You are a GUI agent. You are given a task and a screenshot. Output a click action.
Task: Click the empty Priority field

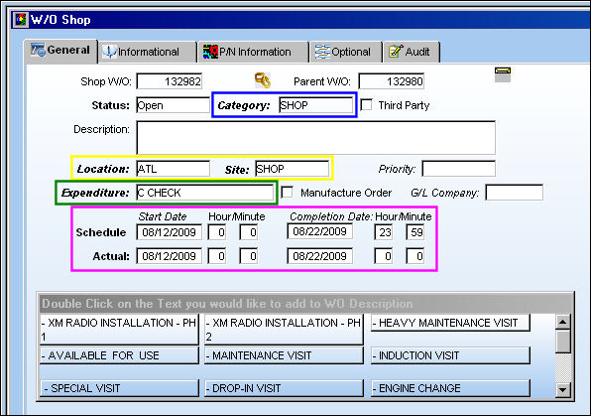[459, 169]
